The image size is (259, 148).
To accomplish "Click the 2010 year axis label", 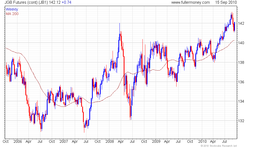I will (202, 141).
